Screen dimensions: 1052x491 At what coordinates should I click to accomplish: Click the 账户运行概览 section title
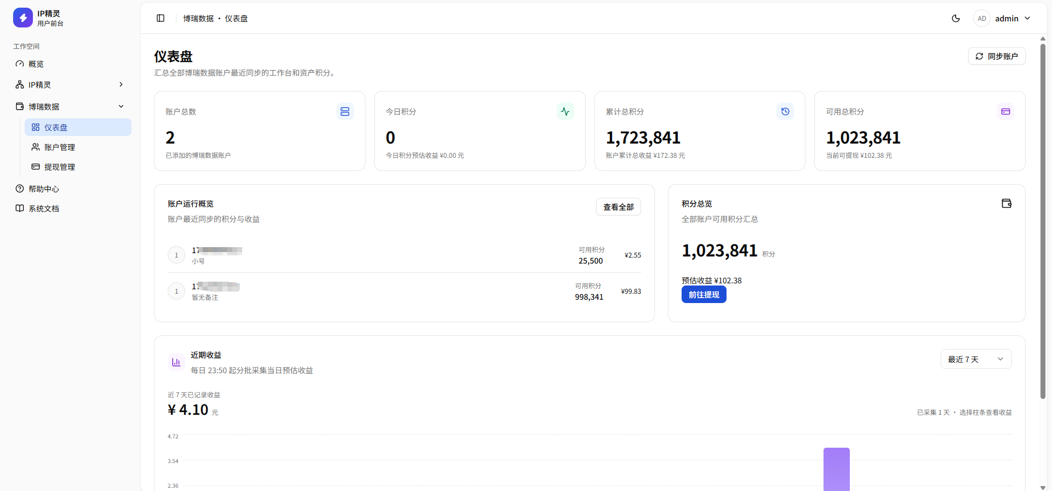tap(191, 204)
